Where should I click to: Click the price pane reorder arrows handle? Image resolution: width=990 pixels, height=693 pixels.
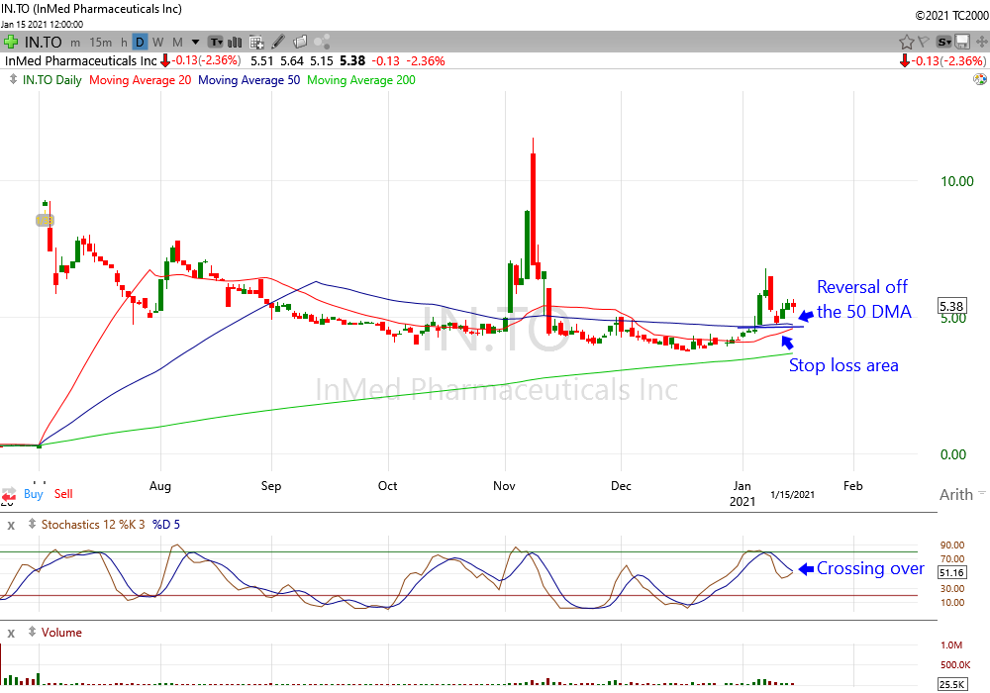(x=13, y=79)
